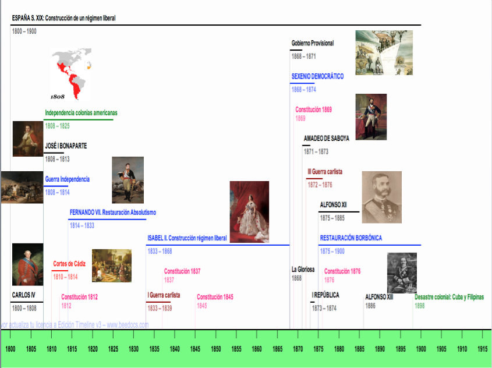Select the Guerra Independencia execution painting

(x=22, y=187)
